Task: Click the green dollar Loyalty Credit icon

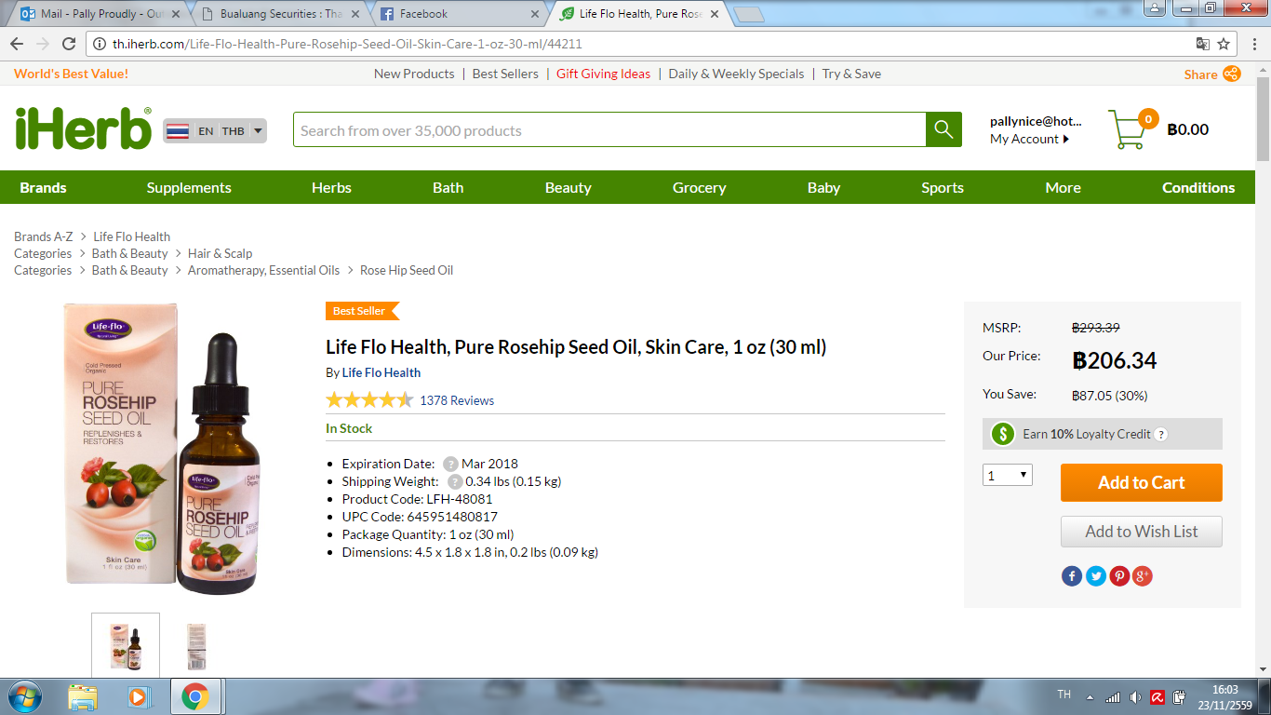Action: (1003, 434)
